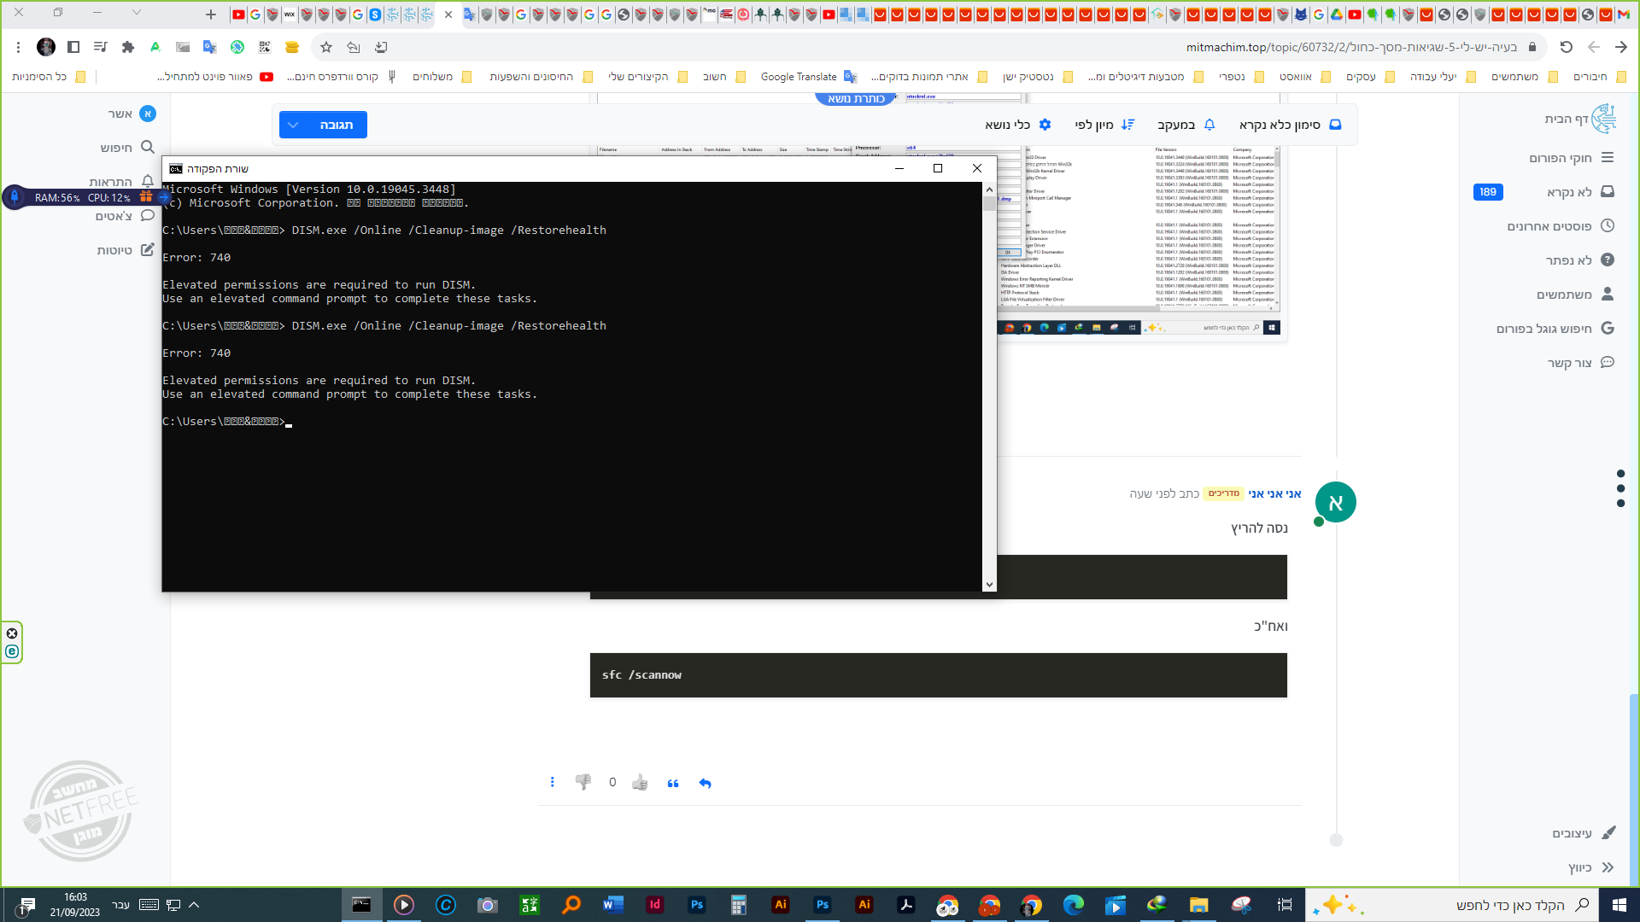Click the Windows Start button
Image resolution: width=1640 pixels, height=922 pixels.
[x=1619, y=905]
